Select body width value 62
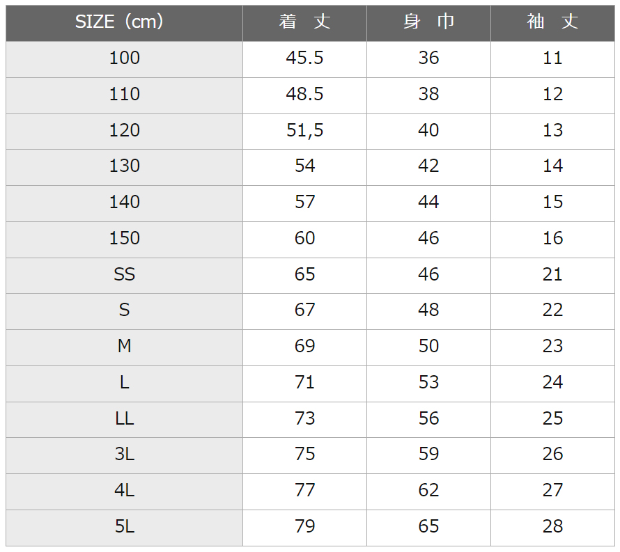Image resolution: width=620 pixels, height=552 pixels. tap(428, 491)
